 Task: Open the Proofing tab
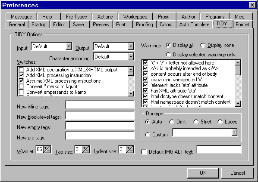[145, 25]
